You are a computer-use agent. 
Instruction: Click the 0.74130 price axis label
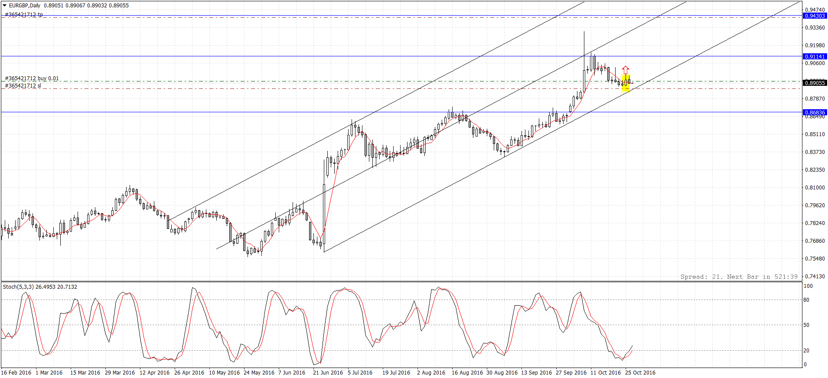(815, 277)
